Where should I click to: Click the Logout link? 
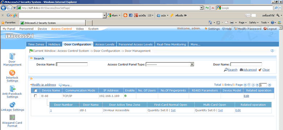pyautogui.click(x=270, y=29)
